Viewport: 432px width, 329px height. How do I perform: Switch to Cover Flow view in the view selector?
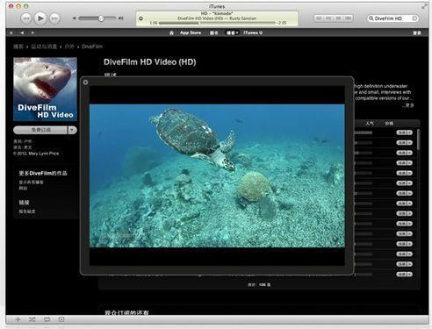point(348,18)
